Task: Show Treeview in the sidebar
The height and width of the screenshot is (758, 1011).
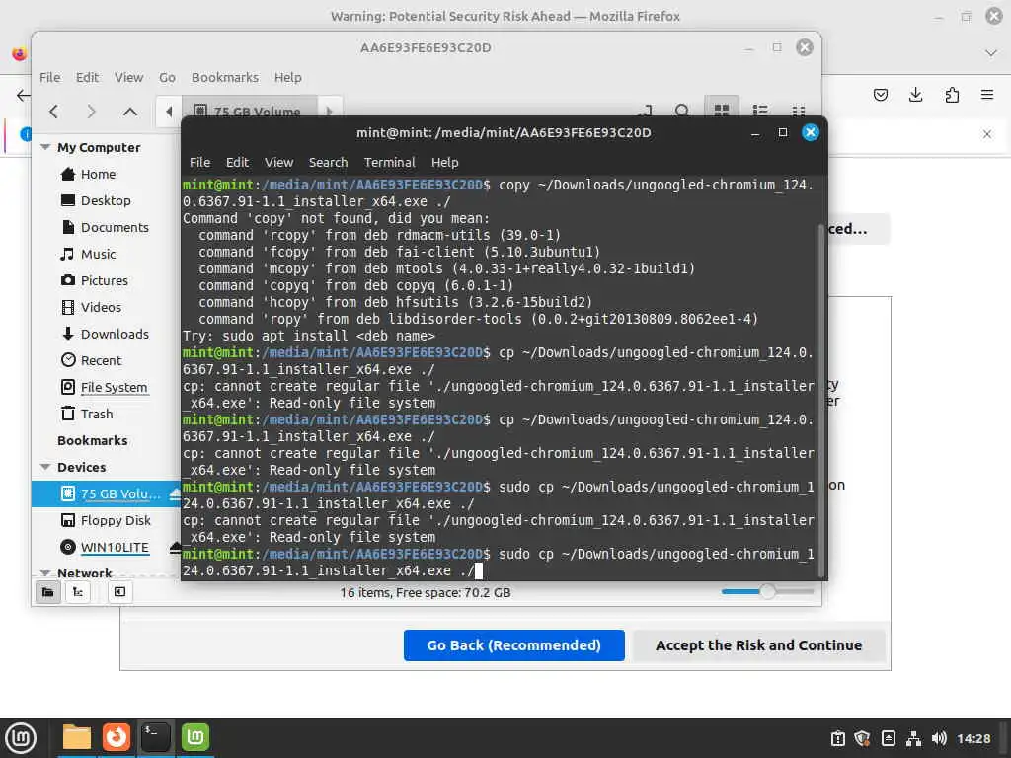Action: 78,592
